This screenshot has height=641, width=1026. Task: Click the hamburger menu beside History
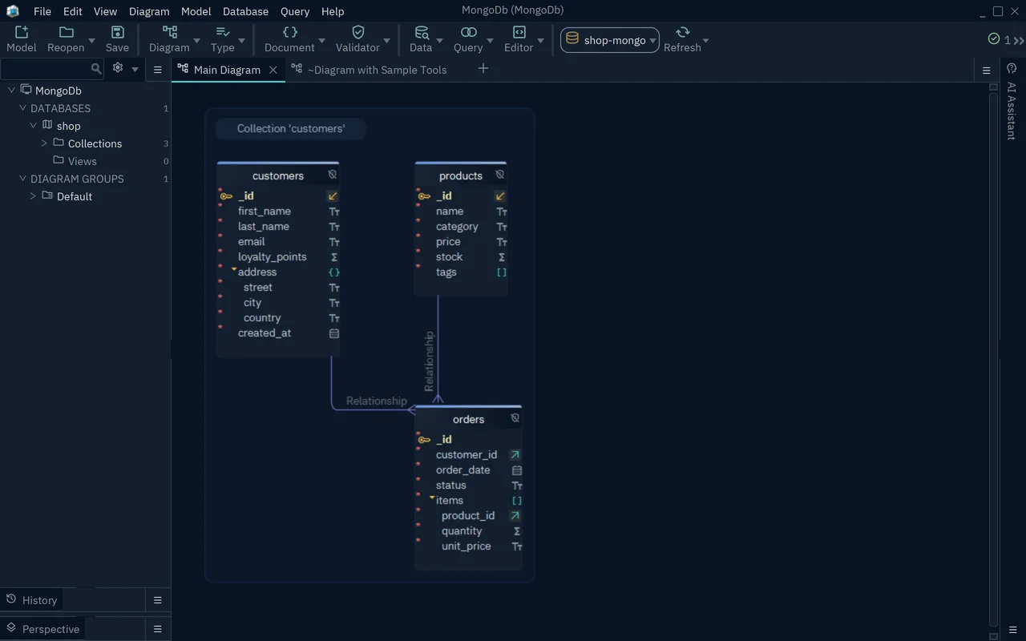coord(158,600)
